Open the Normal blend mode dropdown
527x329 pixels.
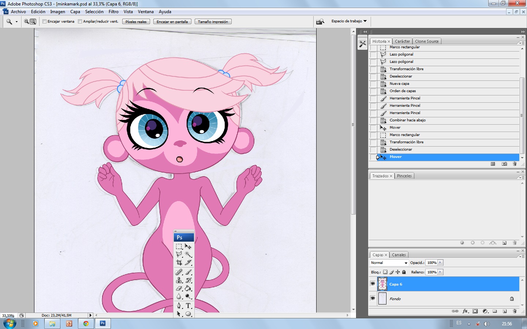pyautogui.click(x=389, y=262)
